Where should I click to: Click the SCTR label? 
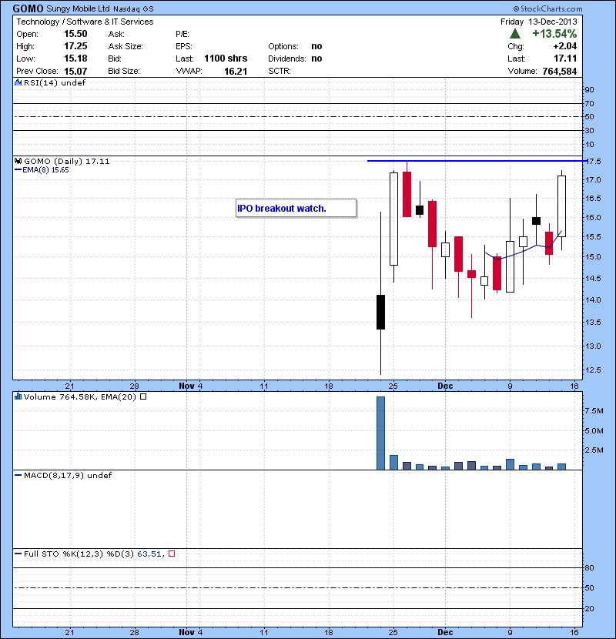(280, 71)
